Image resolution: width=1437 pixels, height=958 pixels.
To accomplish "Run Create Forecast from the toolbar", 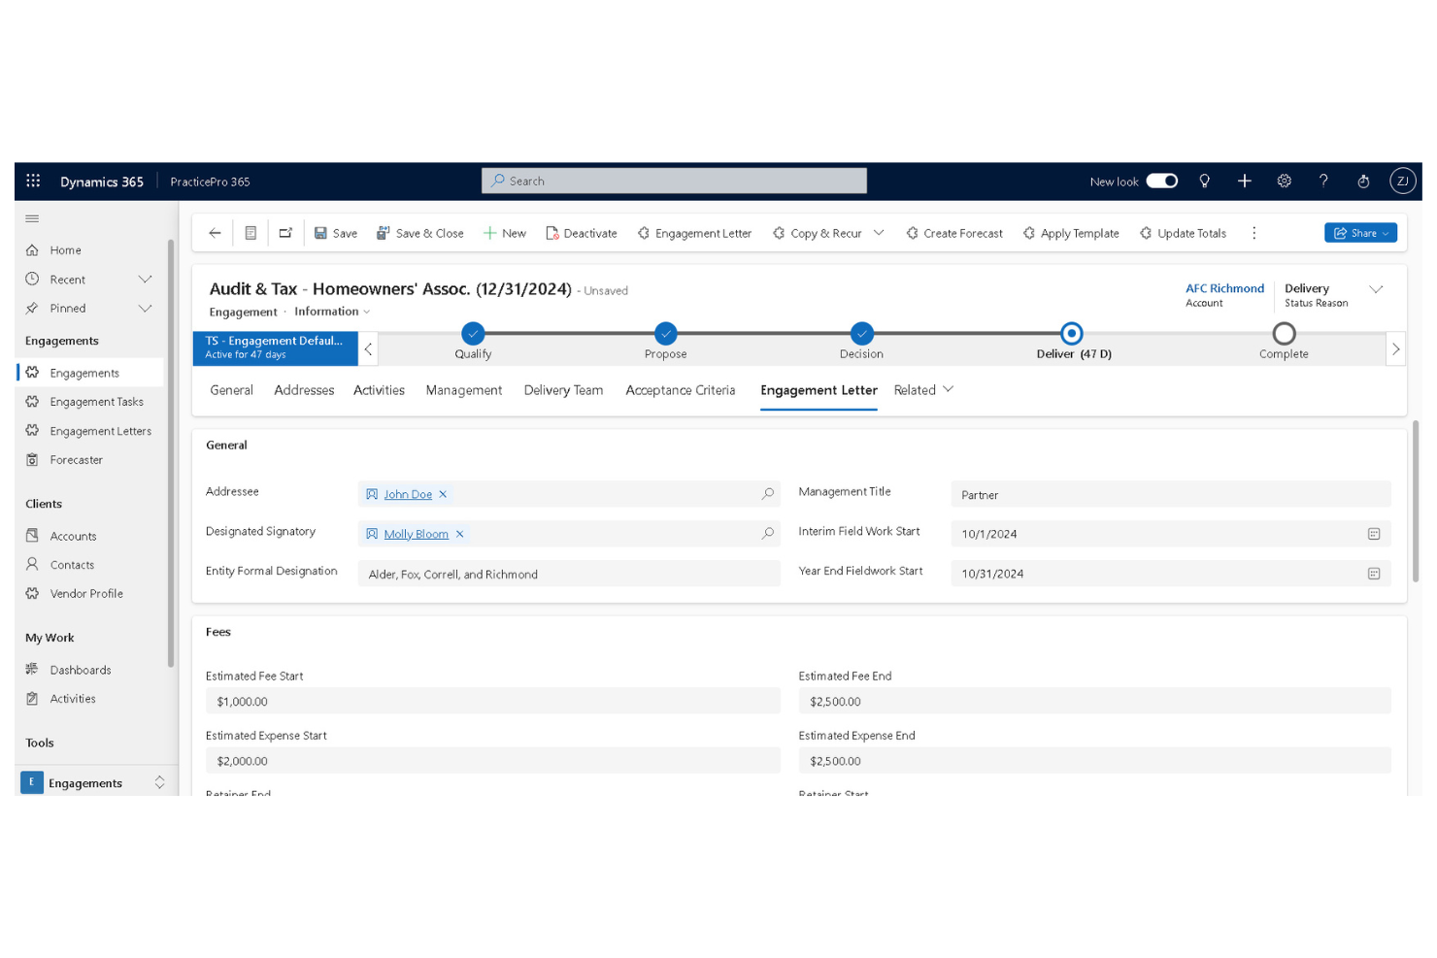I will [x=954, y=233].
